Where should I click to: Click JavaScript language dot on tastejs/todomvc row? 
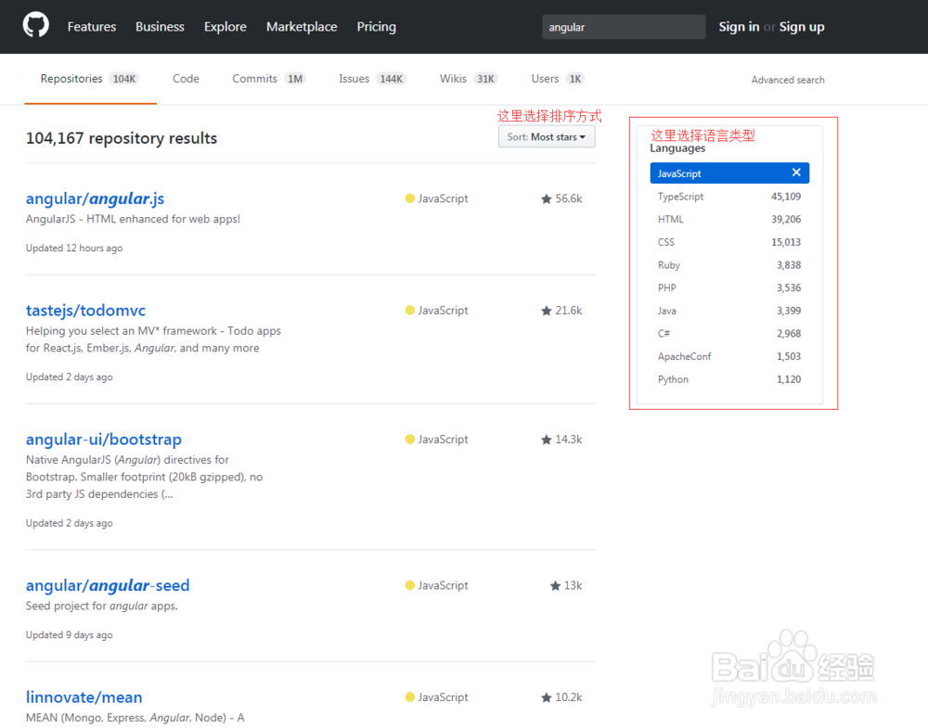tap(409, 310)
